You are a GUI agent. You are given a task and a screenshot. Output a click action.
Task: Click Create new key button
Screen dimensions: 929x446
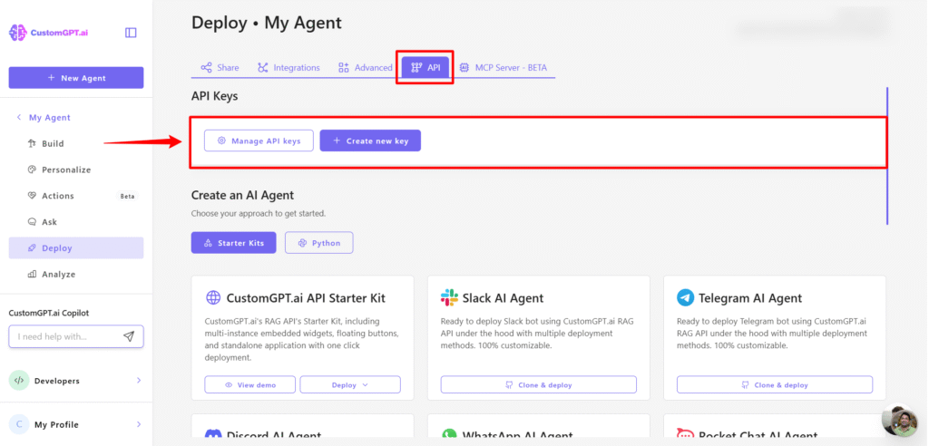tap(370, 141)
